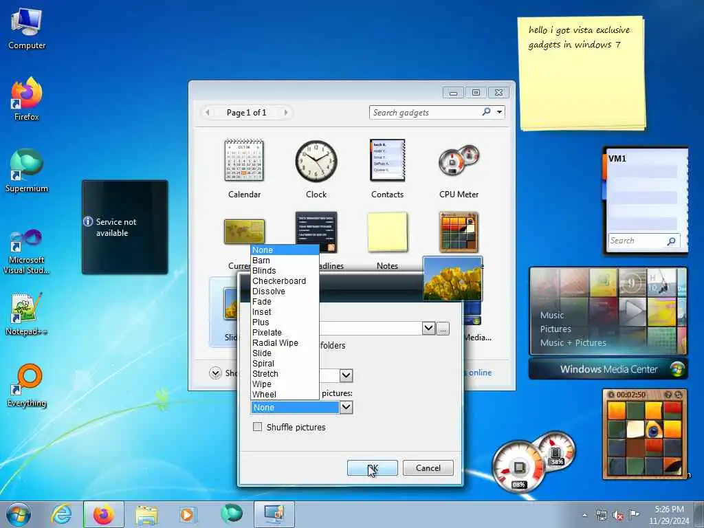Open the Action Center flag icon

(634, 514)
